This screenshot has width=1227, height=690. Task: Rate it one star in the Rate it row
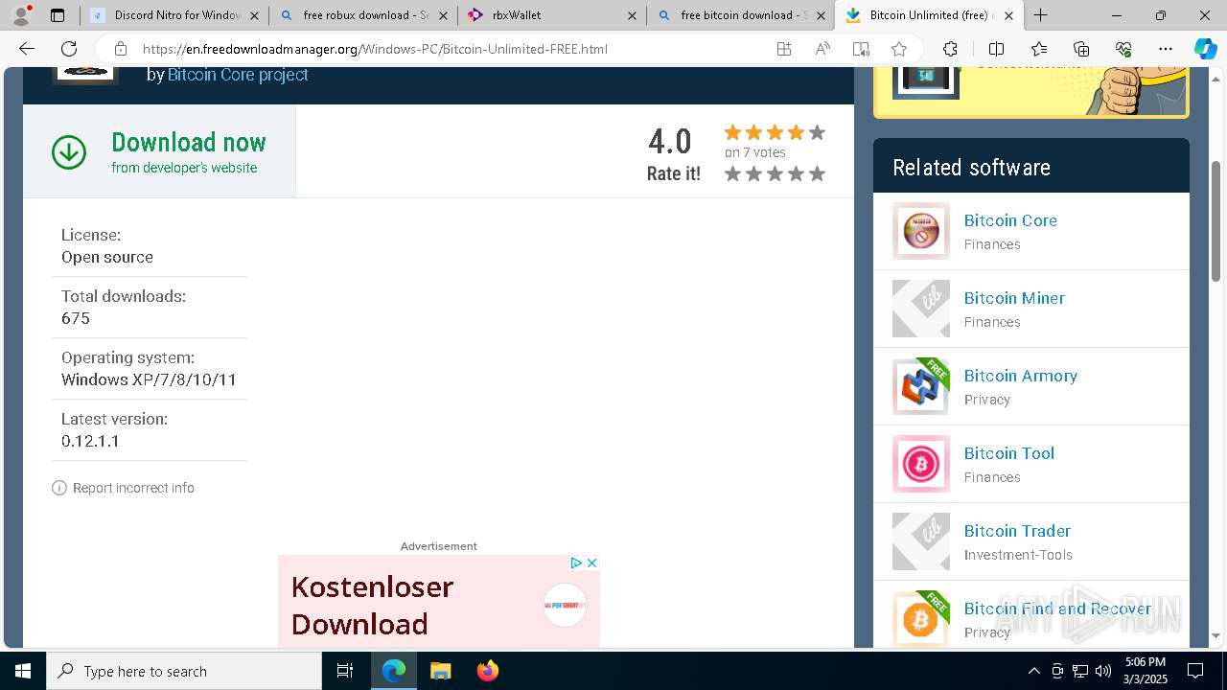(732, 173)
